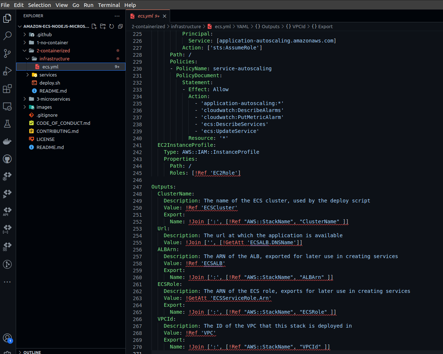Open the Source Control view
The width and height of the screenshot is (443, 354).
pyautogui.click(x=8, y=53)
